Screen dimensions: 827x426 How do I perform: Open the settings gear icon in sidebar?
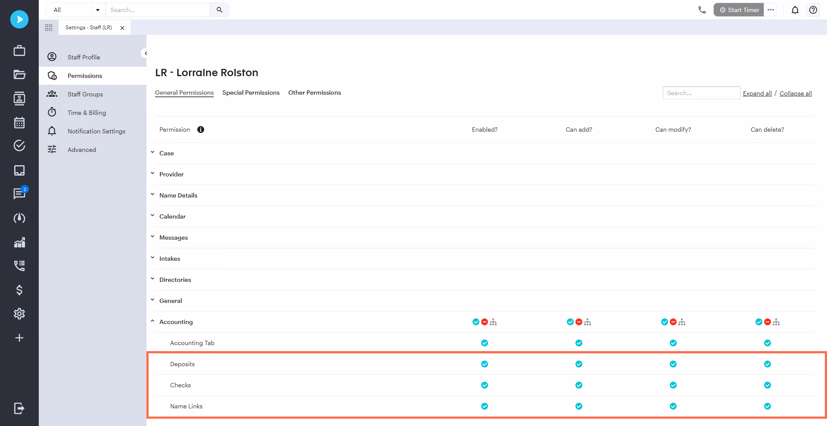click(19, 314)
